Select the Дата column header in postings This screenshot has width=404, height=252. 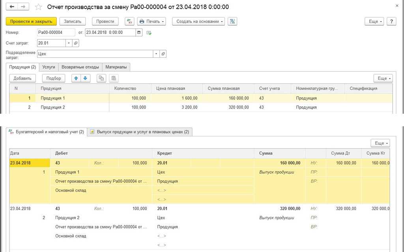point(30,153)
